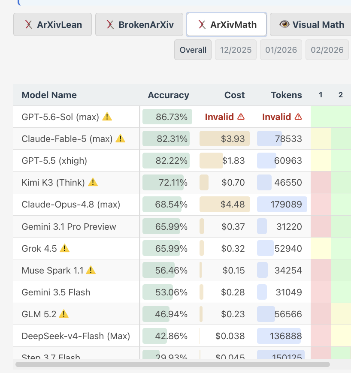
Task: Select the Overall period filter
Action: tap(193, 50)
